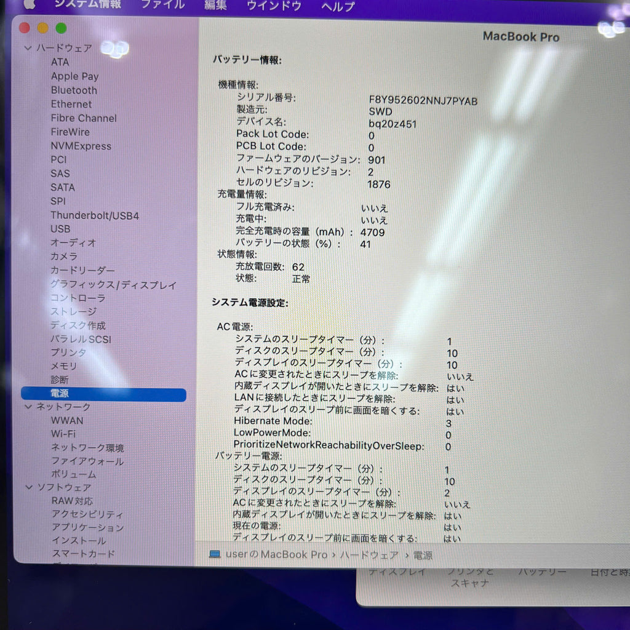The width and height of the screenshot is (630, 630).
Task: Open the Apple menu icon
Action: coord(29,4)
